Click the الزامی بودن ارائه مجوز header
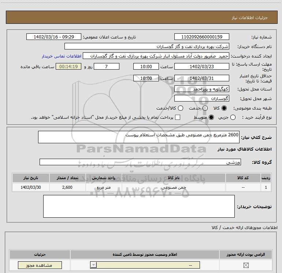Image resolution: width=282 pixels, height=273 pixels. coord(246,254)
